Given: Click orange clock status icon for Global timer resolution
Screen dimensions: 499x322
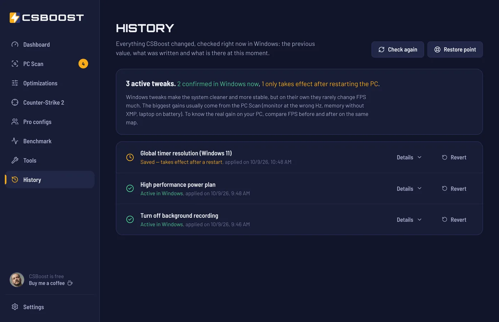Looking at the screenshot, I should pos(130,157).
